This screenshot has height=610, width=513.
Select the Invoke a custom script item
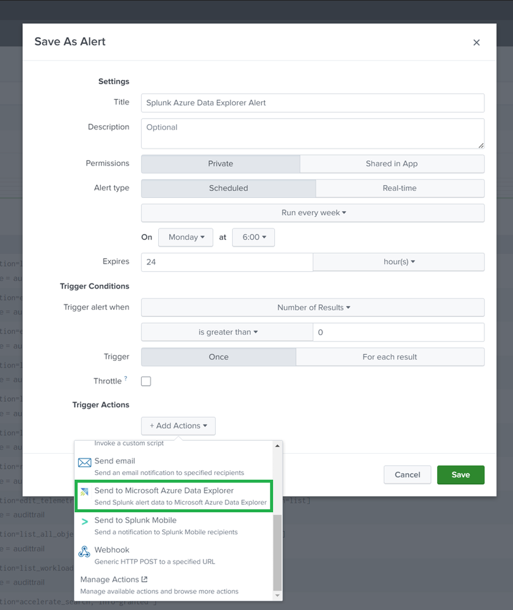129,443
